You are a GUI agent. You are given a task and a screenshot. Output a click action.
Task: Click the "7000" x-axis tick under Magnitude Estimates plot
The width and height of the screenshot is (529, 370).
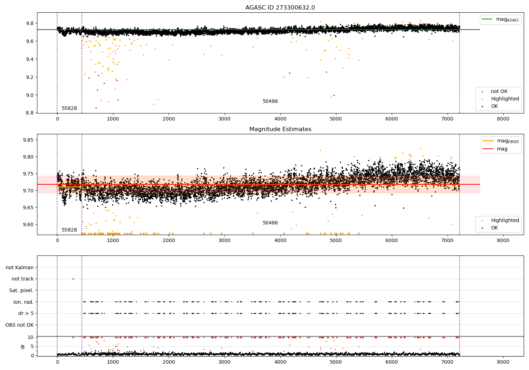[448, 241]
